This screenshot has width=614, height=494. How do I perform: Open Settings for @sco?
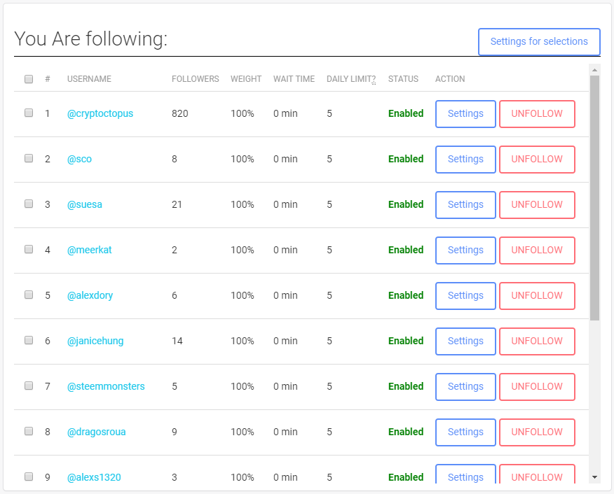point(465,159)
